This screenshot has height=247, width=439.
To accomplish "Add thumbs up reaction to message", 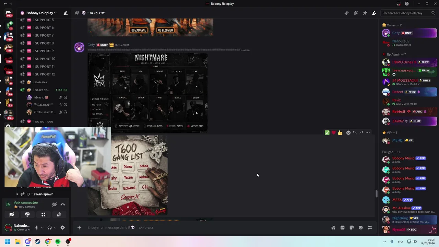I will pos(340,133).
